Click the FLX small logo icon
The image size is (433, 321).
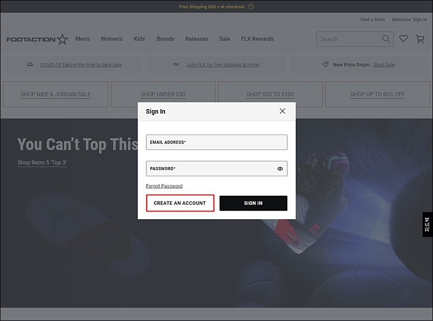tap(176, 64)
